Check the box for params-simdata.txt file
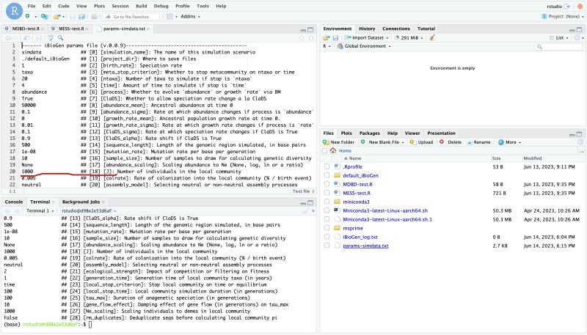587x335 pixels. point(327,246)
